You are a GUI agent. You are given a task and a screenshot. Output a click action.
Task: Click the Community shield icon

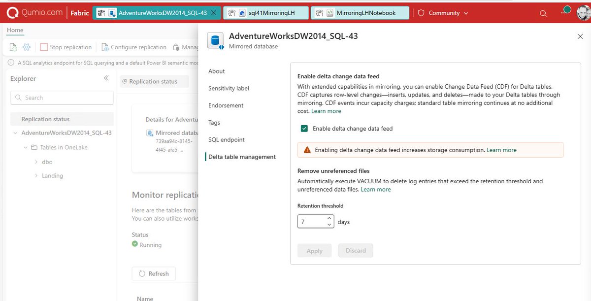[421, 13]
